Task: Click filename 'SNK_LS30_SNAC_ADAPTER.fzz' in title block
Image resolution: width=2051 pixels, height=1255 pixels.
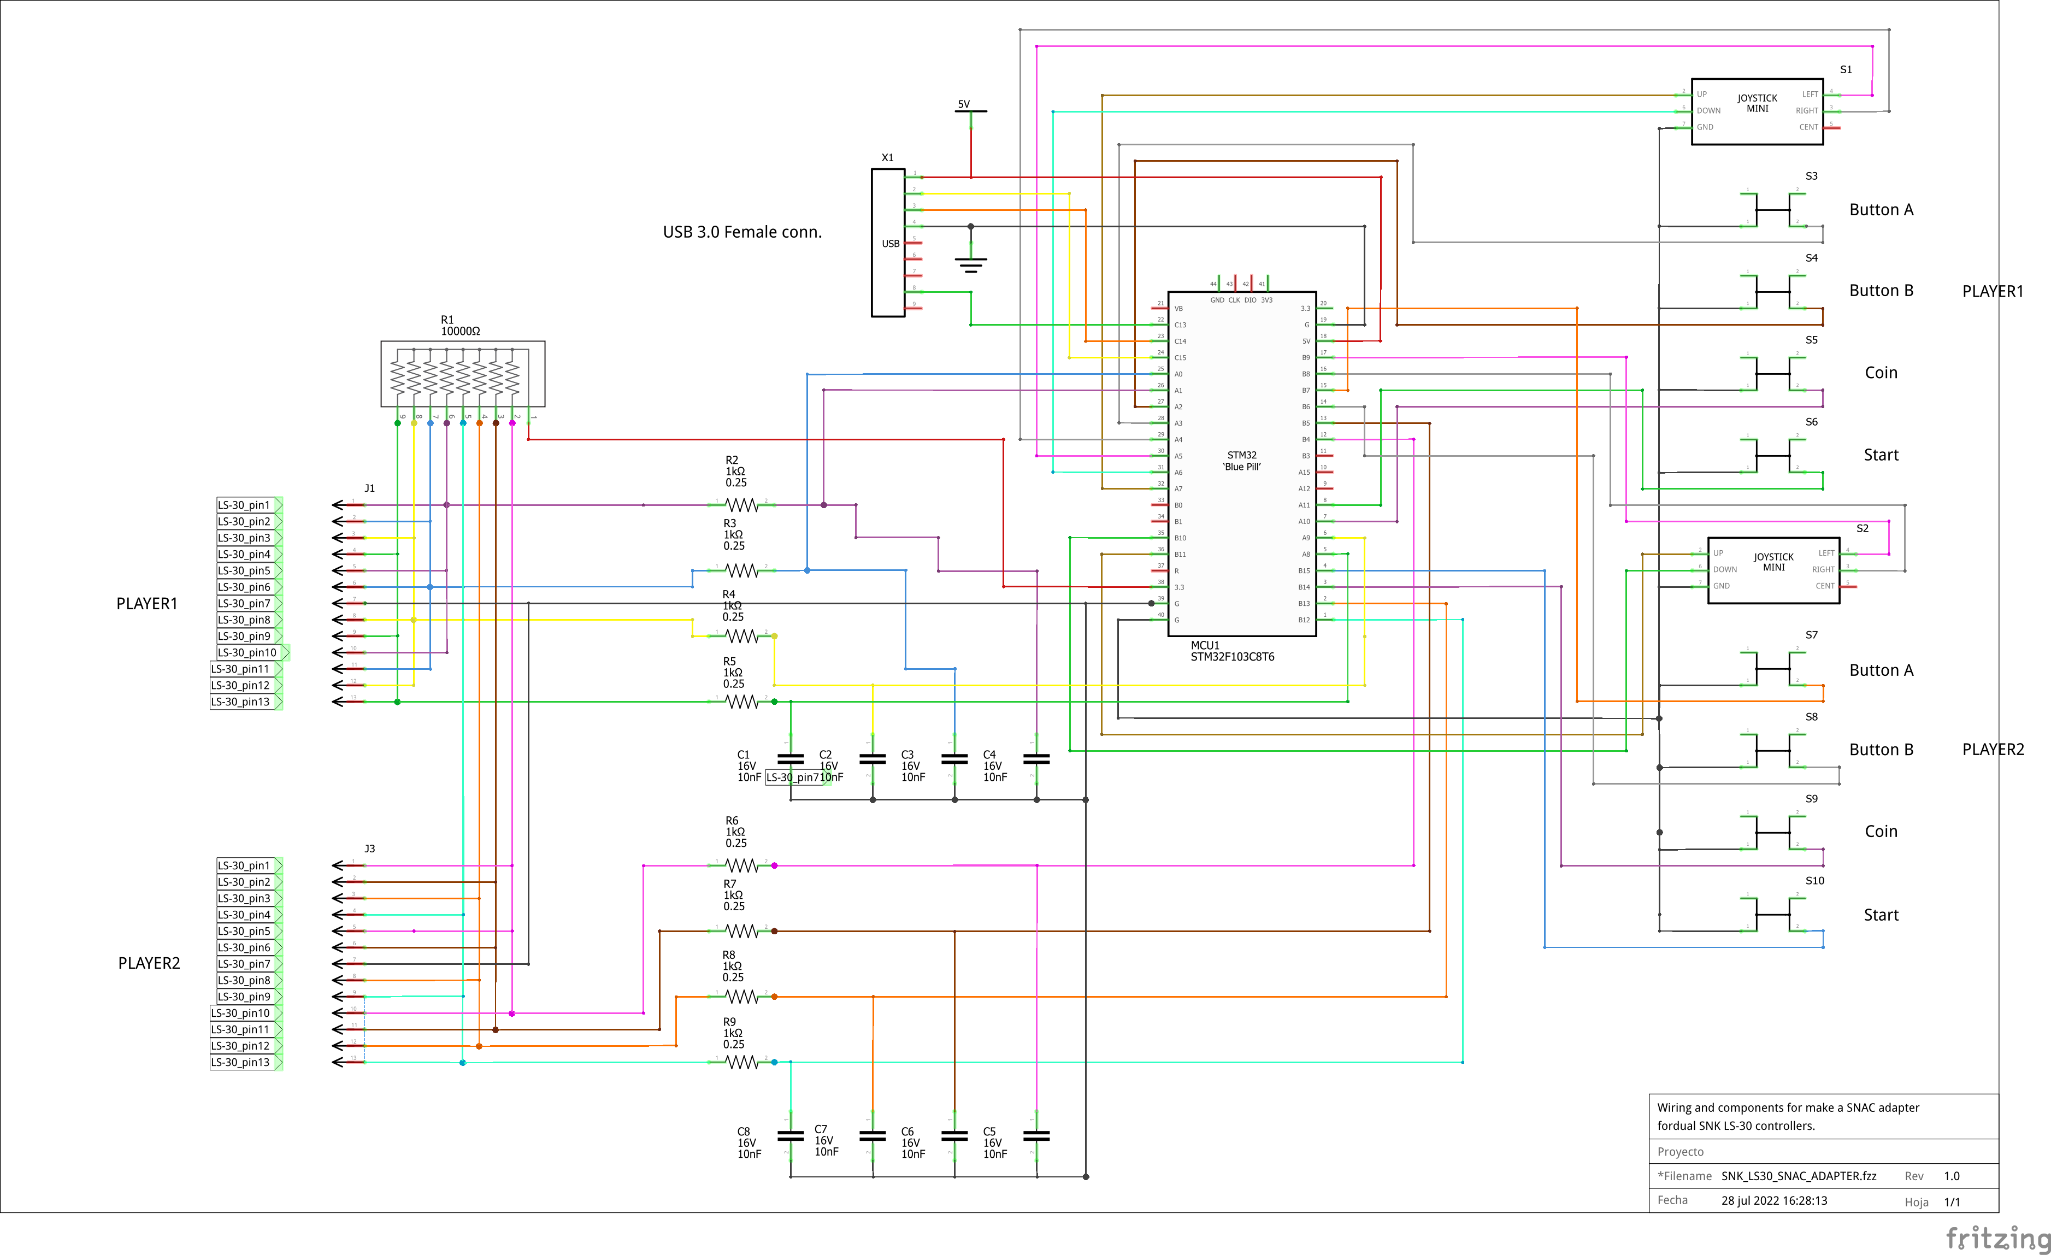Action: (x=1799, y=1176)
